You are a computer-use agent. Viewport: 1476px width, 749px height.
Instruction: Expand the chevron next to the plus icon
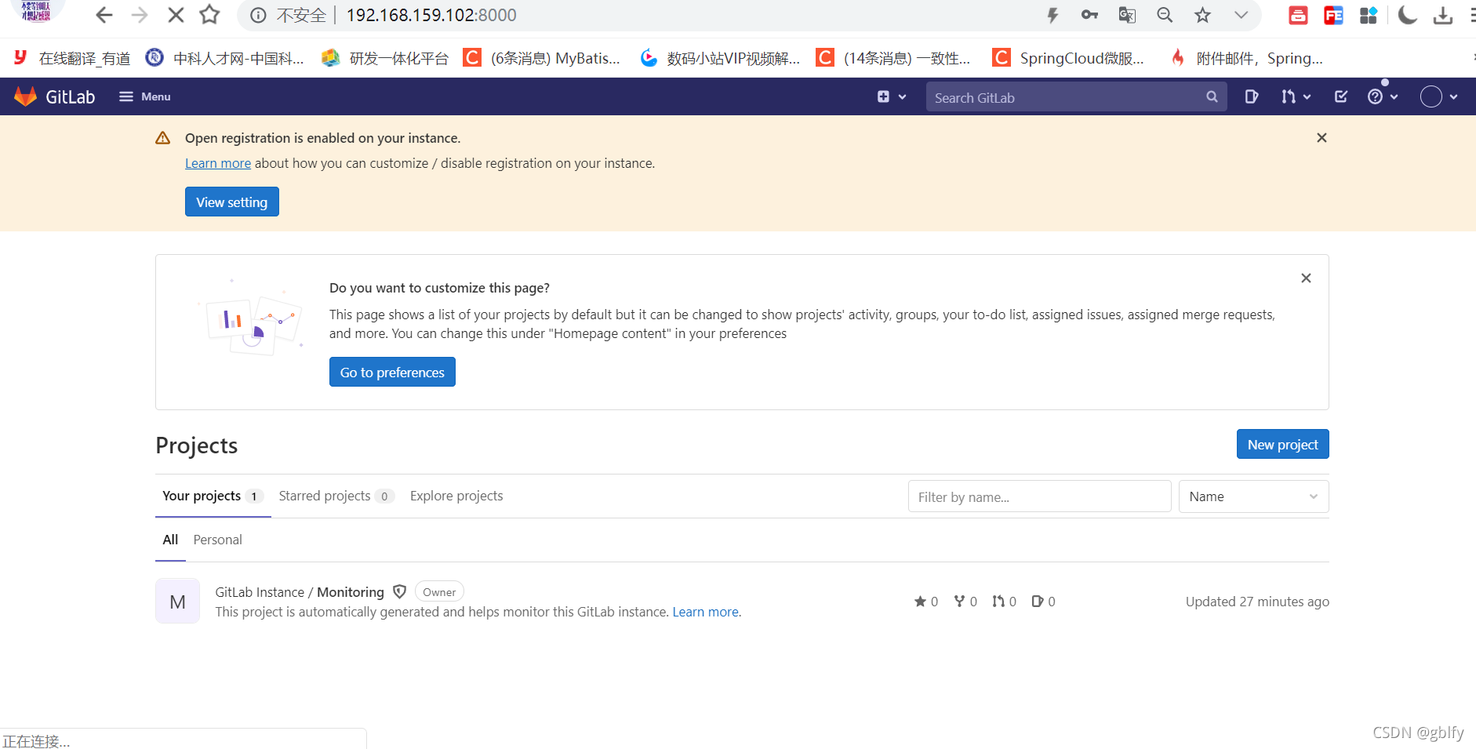click(x=903, y=96)
